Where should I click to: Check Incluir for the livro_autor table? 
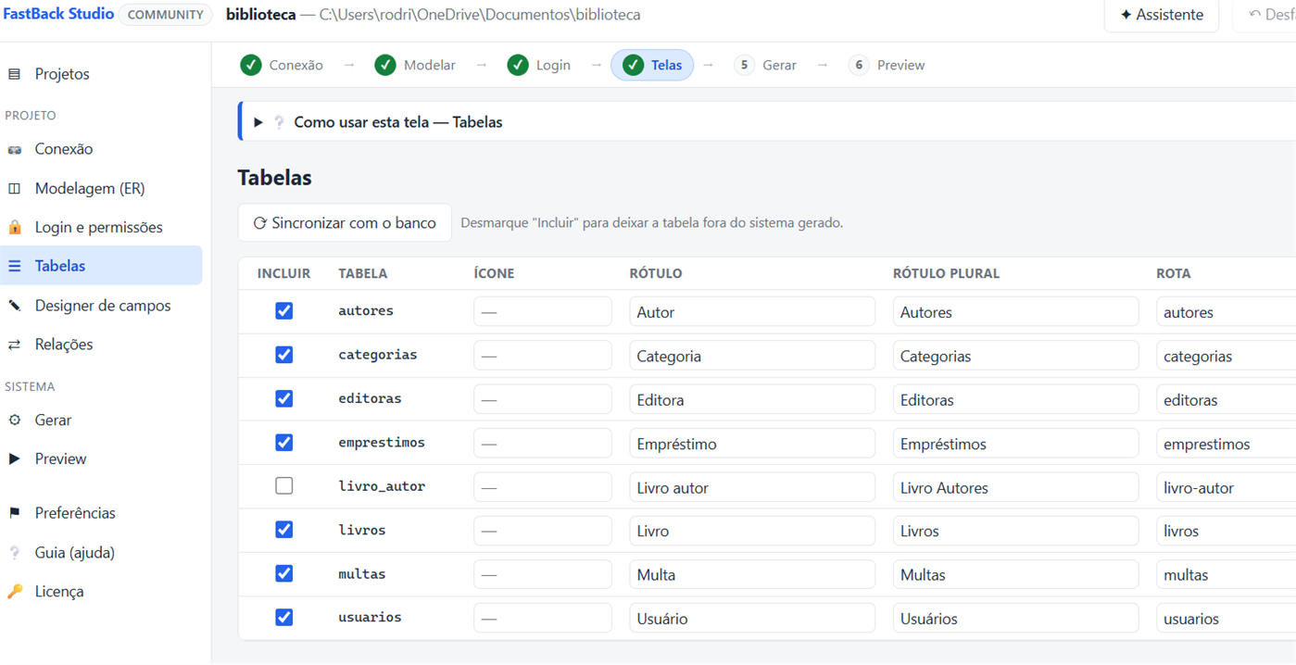click(x=284, y=486)
